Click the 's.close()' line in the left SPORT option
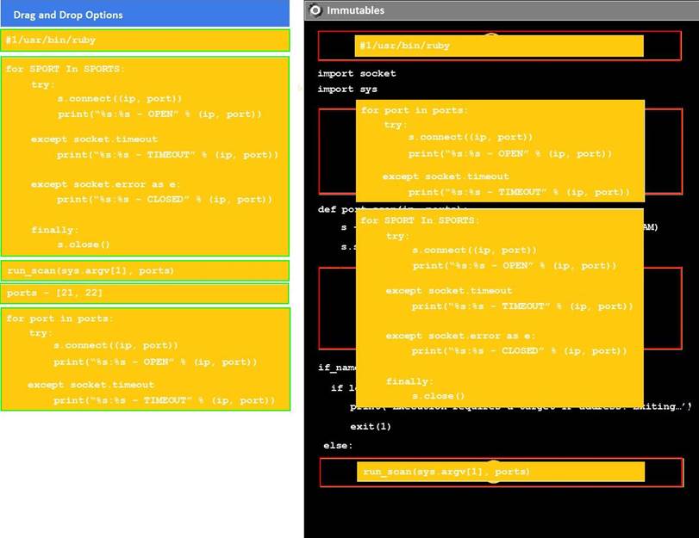699x538 pixels. [84, 244]
